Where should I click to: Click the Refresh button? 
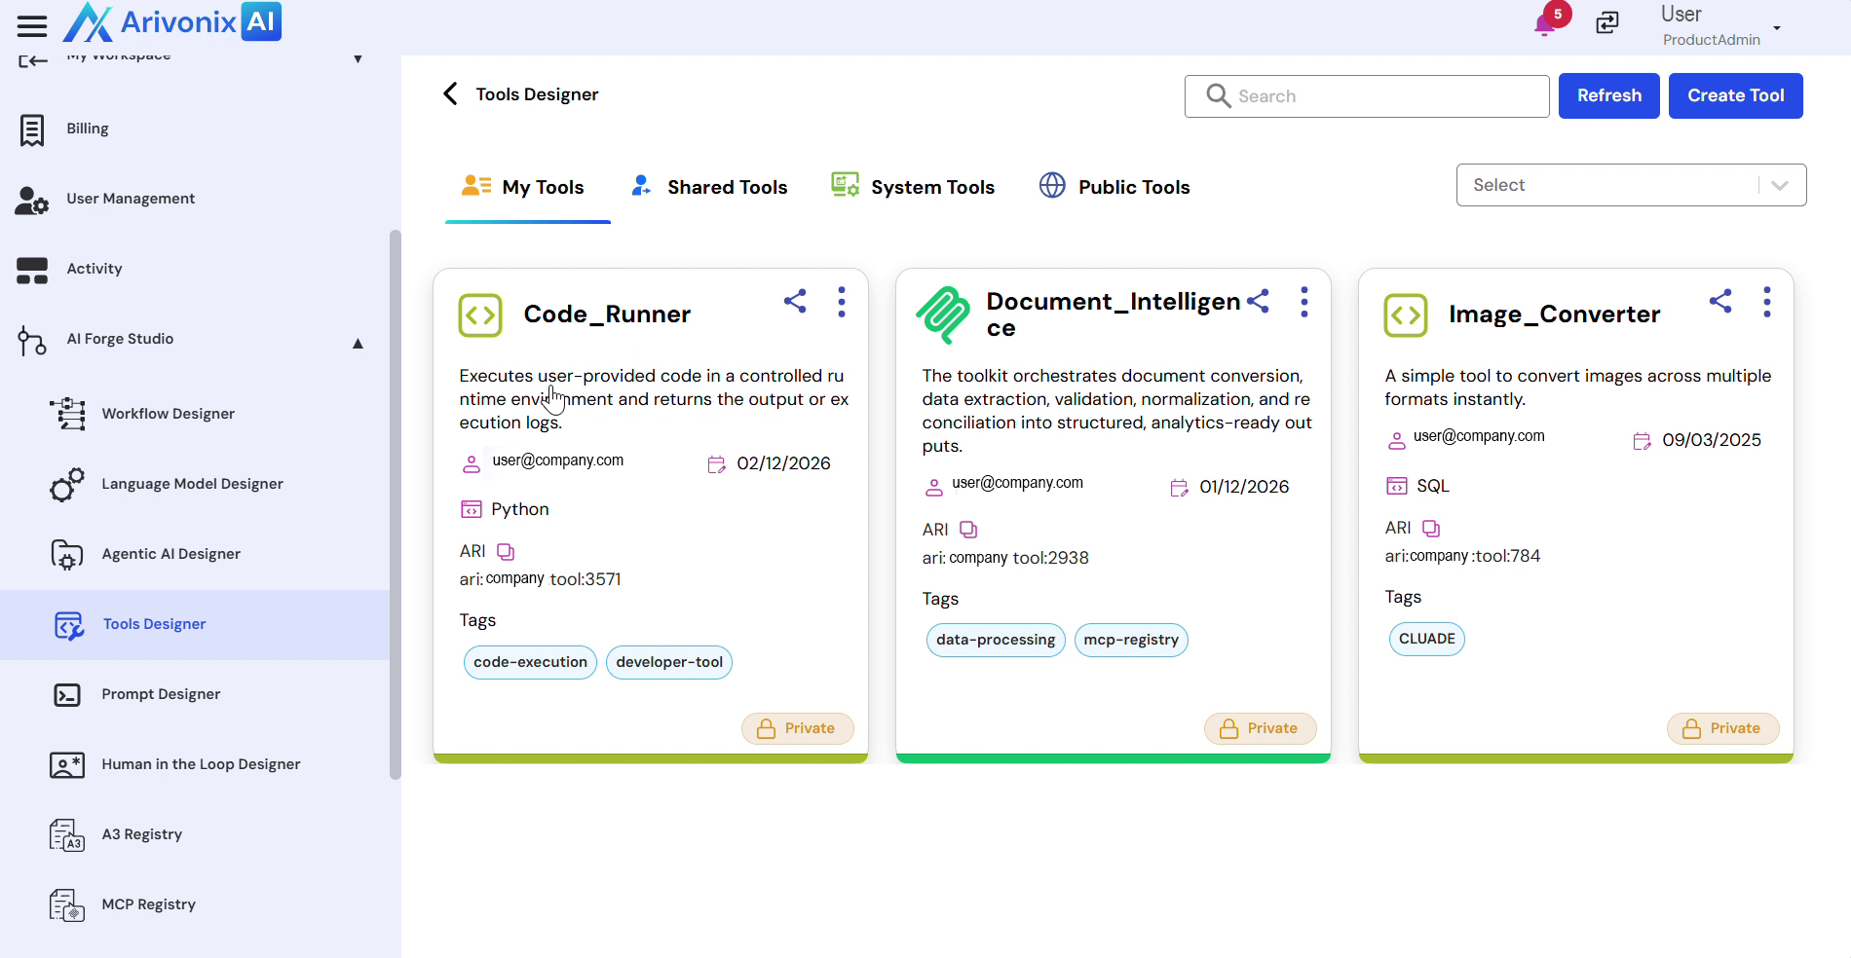[x=1608, y=95]
